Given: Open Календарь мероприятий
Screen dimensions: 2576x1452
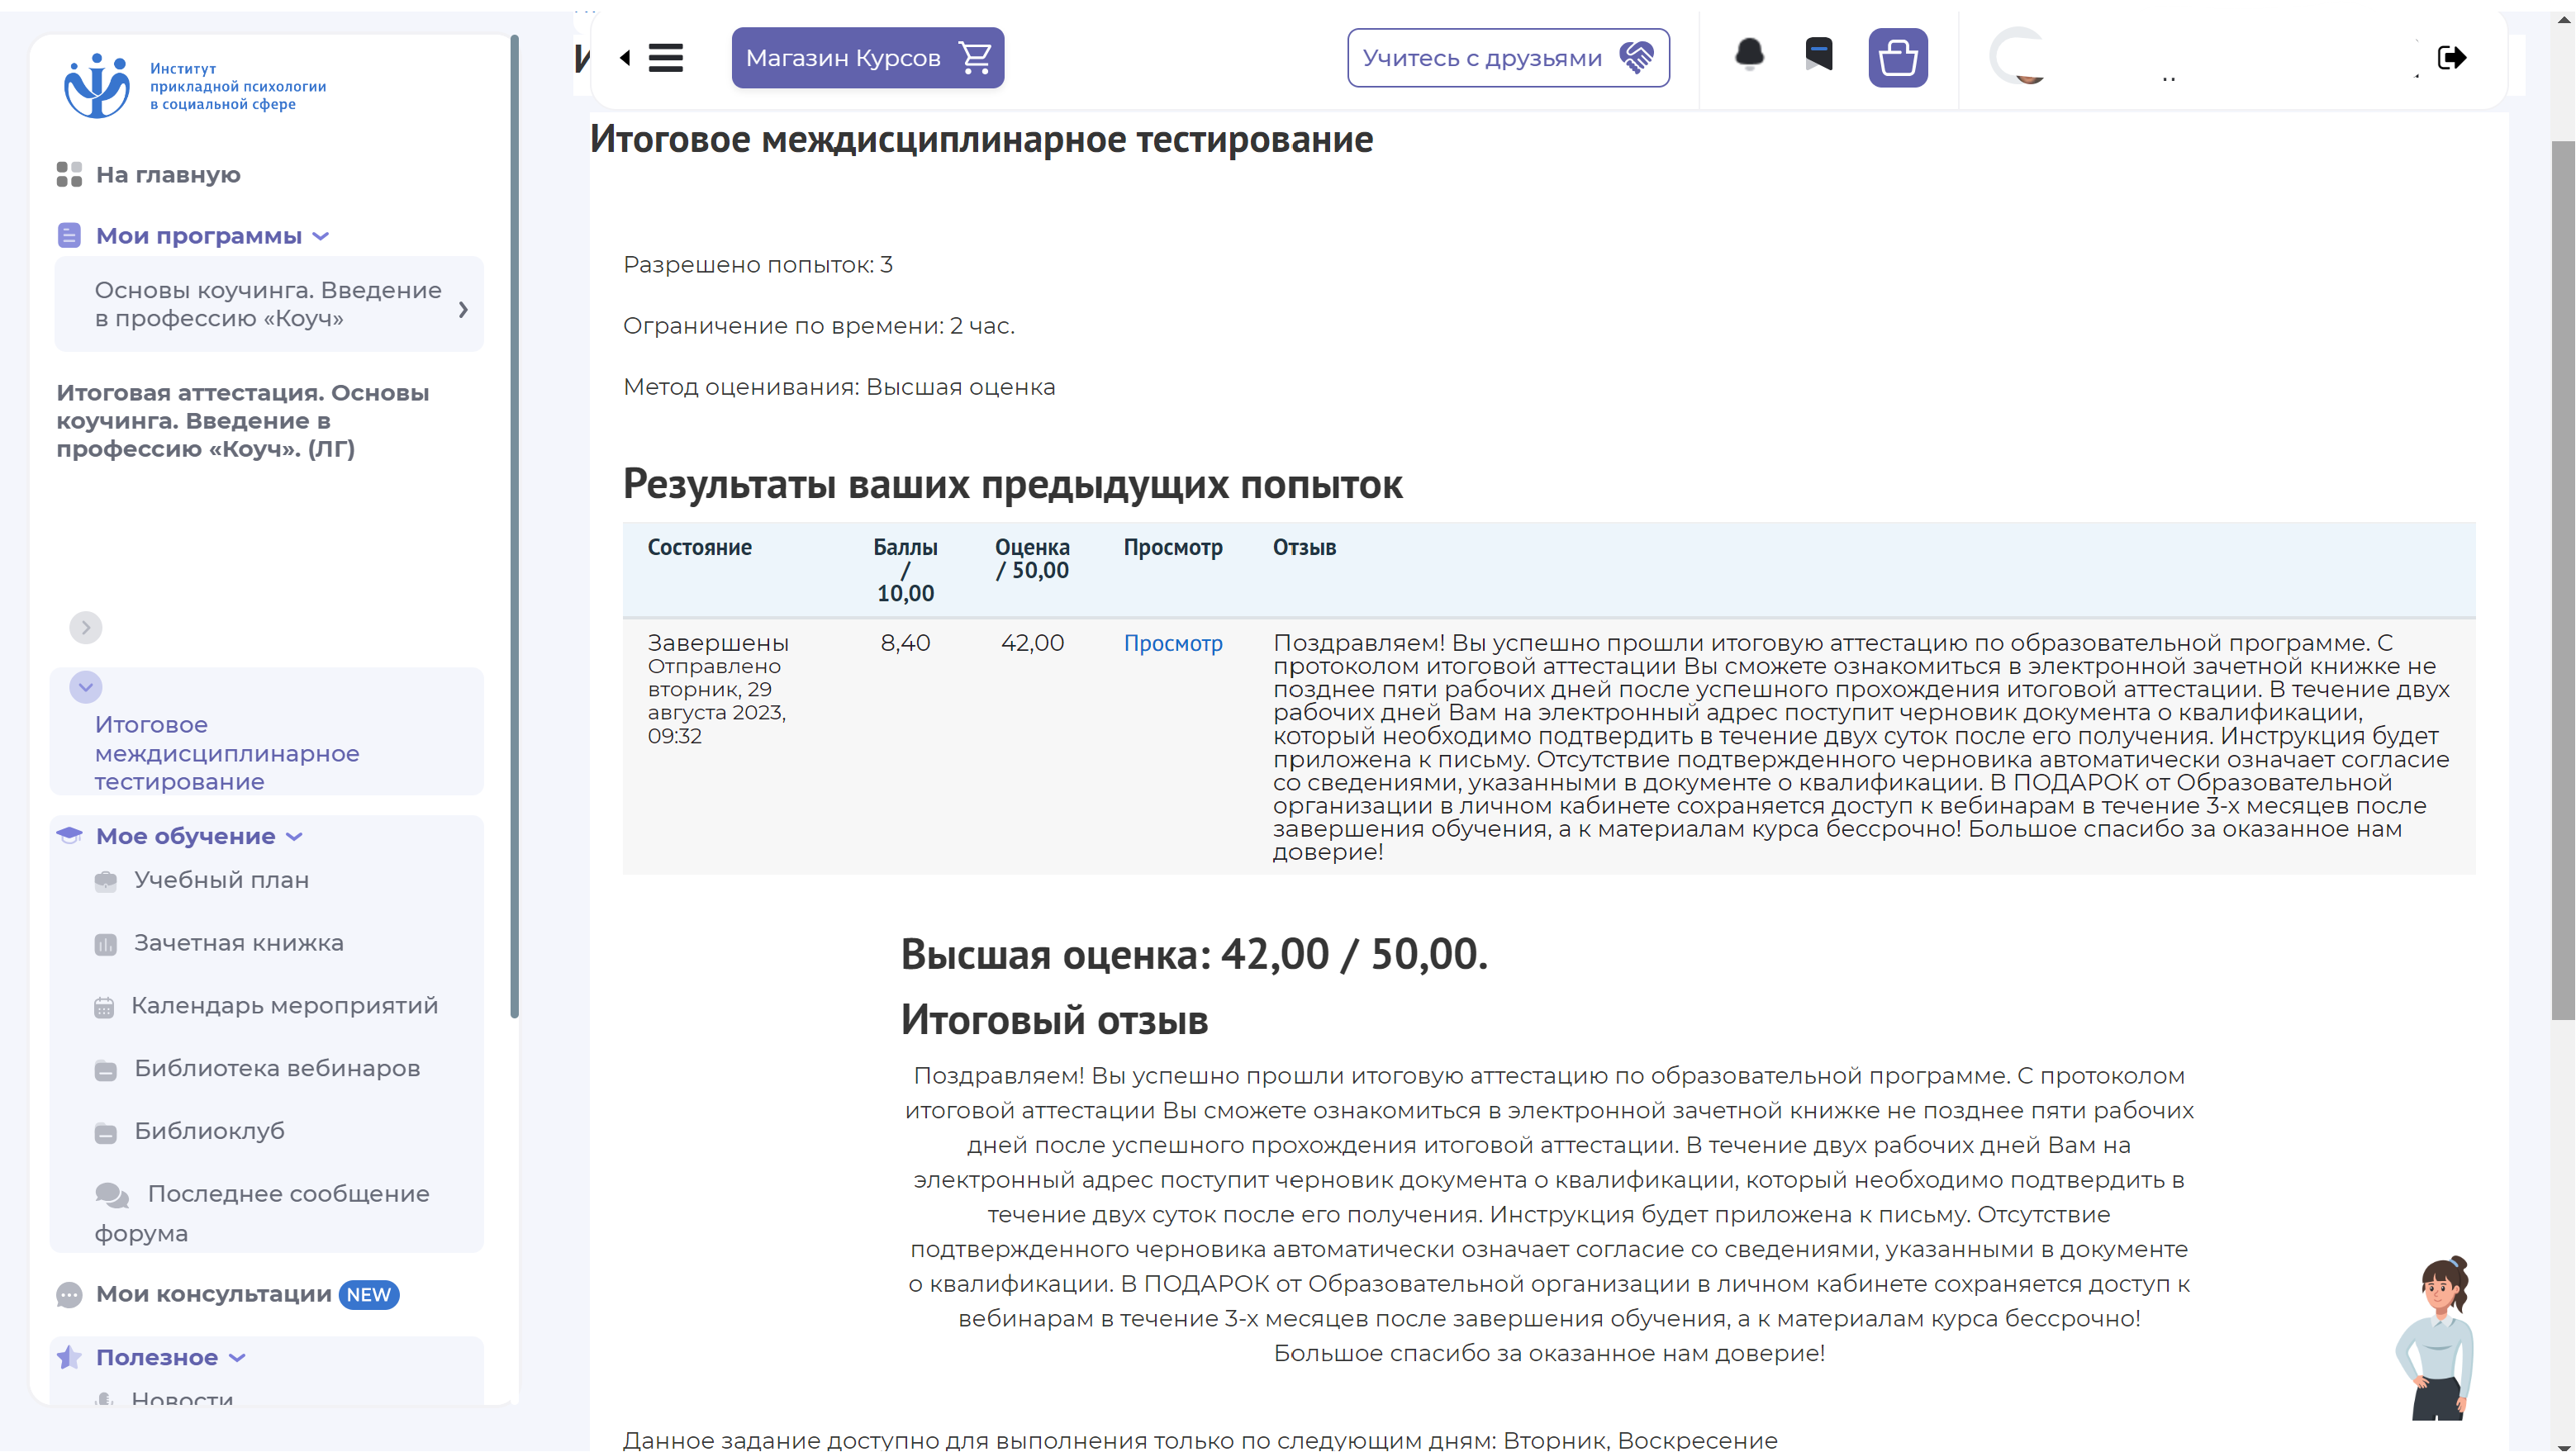Looking at the screenshot, I should (285, 1006).
